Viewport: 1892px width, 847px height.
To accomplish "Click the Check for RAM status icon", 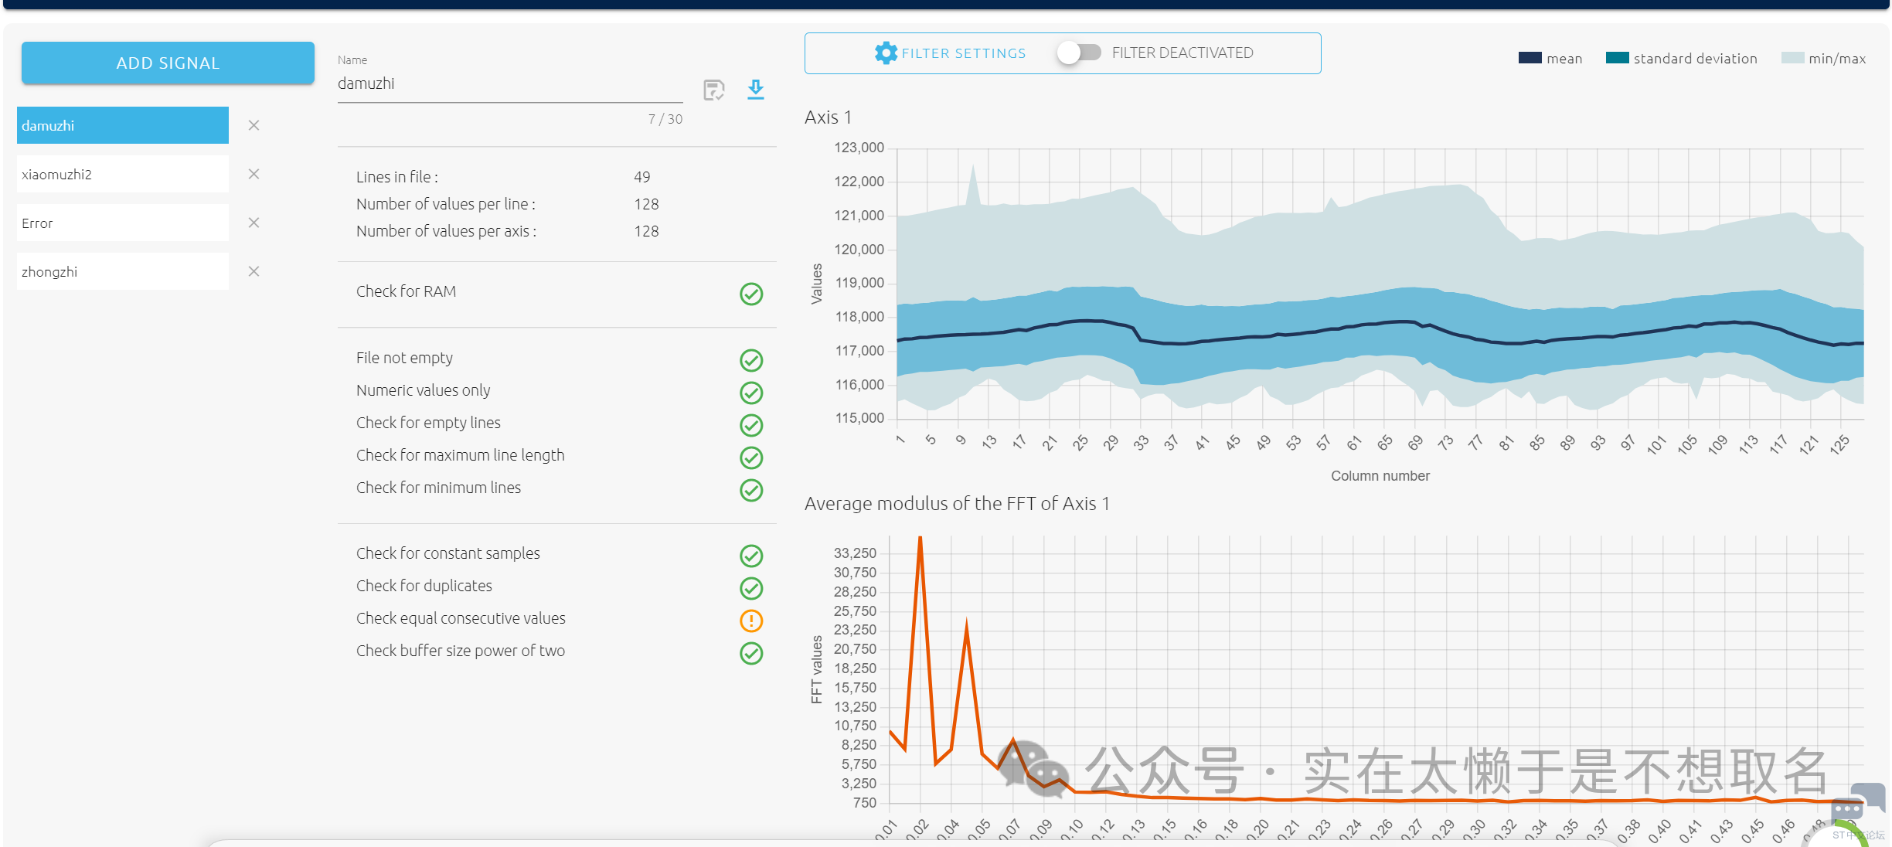I will click(751, 294).
